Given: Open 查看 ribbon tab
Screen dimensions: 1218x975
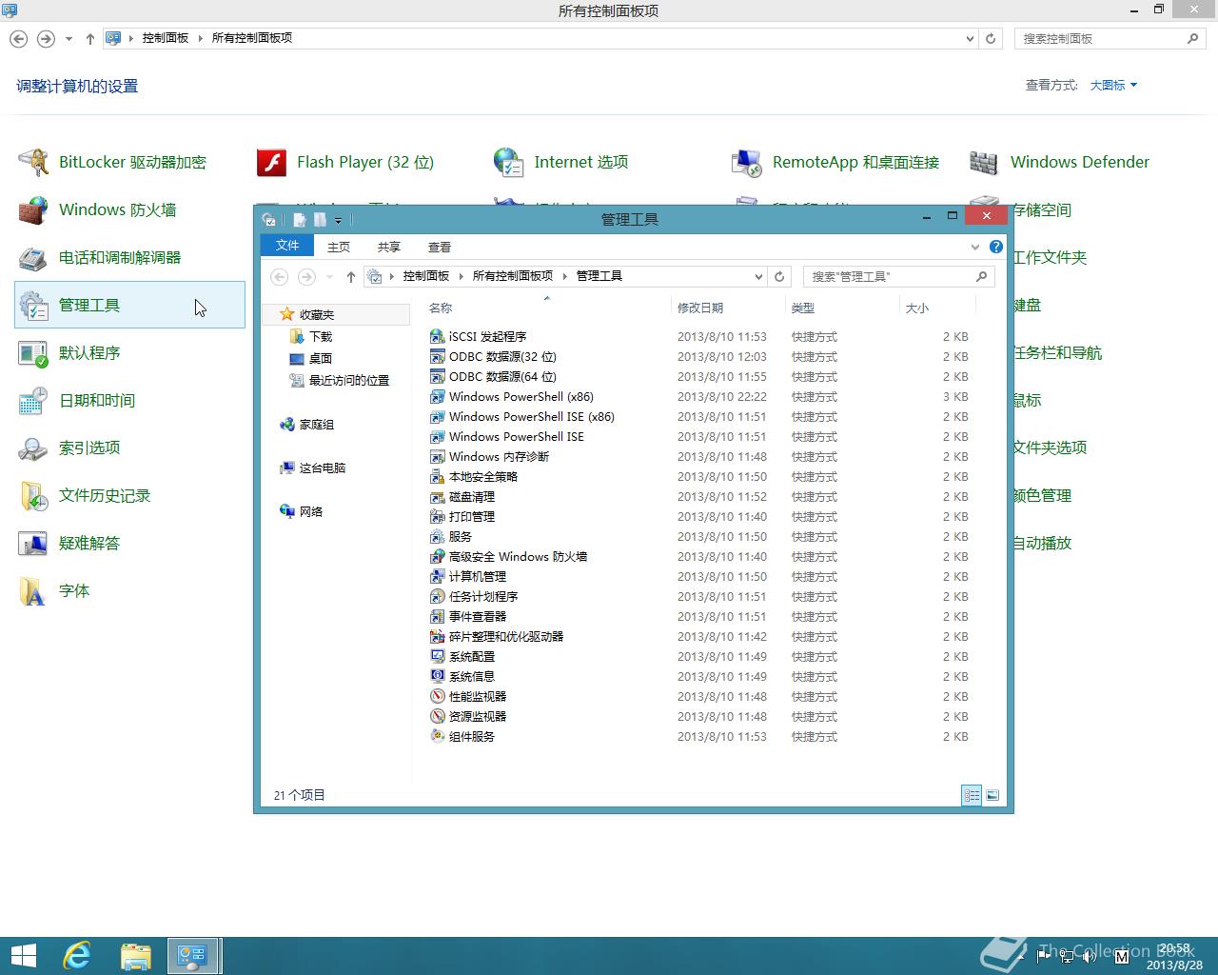Looking at the screenshot, I should click(439, 247).
